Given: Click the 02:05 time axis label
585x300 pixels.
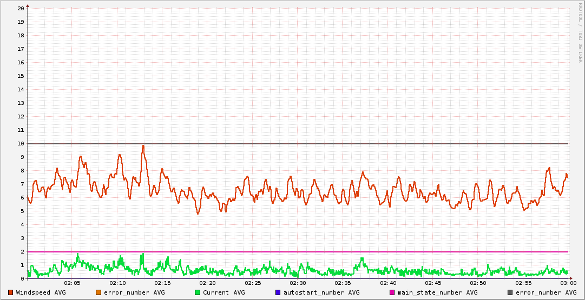Looking at the screenshot, I should point(72,283).
